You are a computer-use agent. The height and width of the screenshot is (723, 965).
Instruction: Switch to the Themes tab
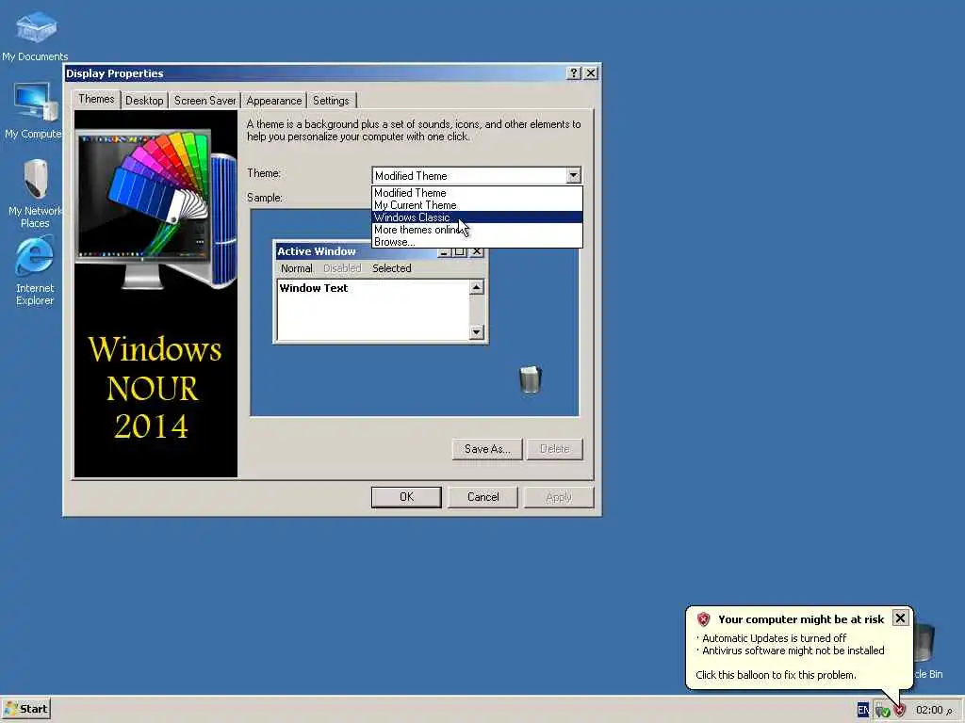[x=96, y=99]
